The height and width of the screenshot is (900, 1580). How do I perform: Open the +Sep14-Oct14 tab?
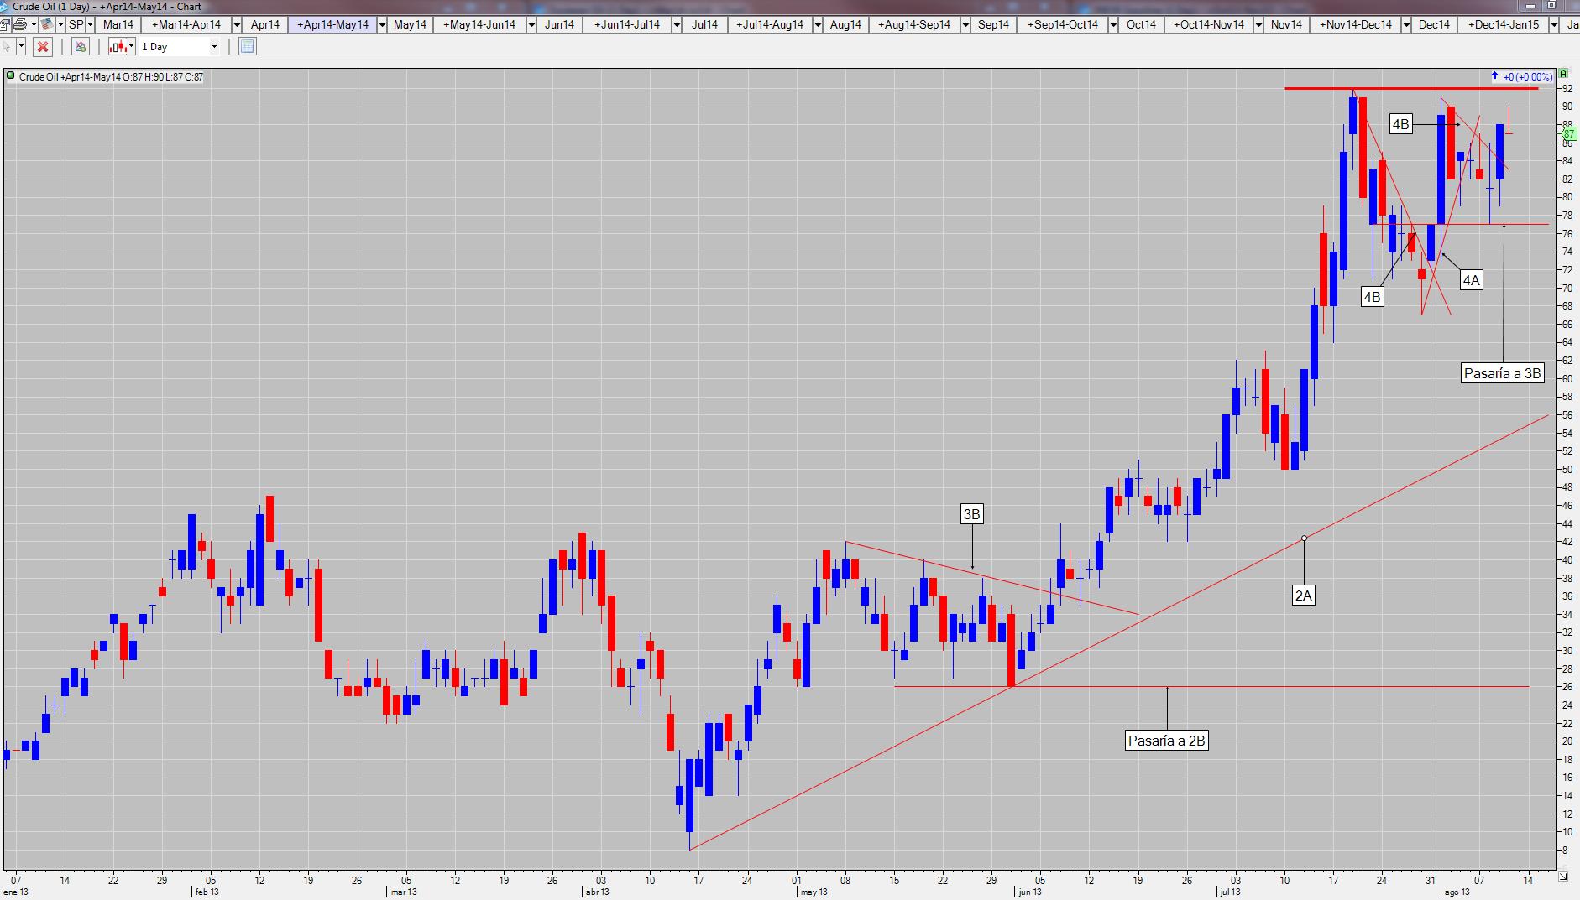[x=1063, y=24]
